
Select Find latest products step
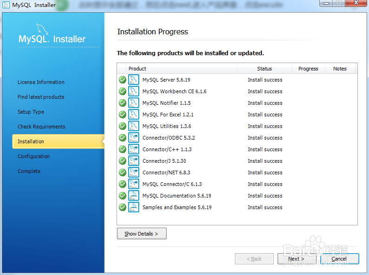pyautogui.click(x=41, y=97)
